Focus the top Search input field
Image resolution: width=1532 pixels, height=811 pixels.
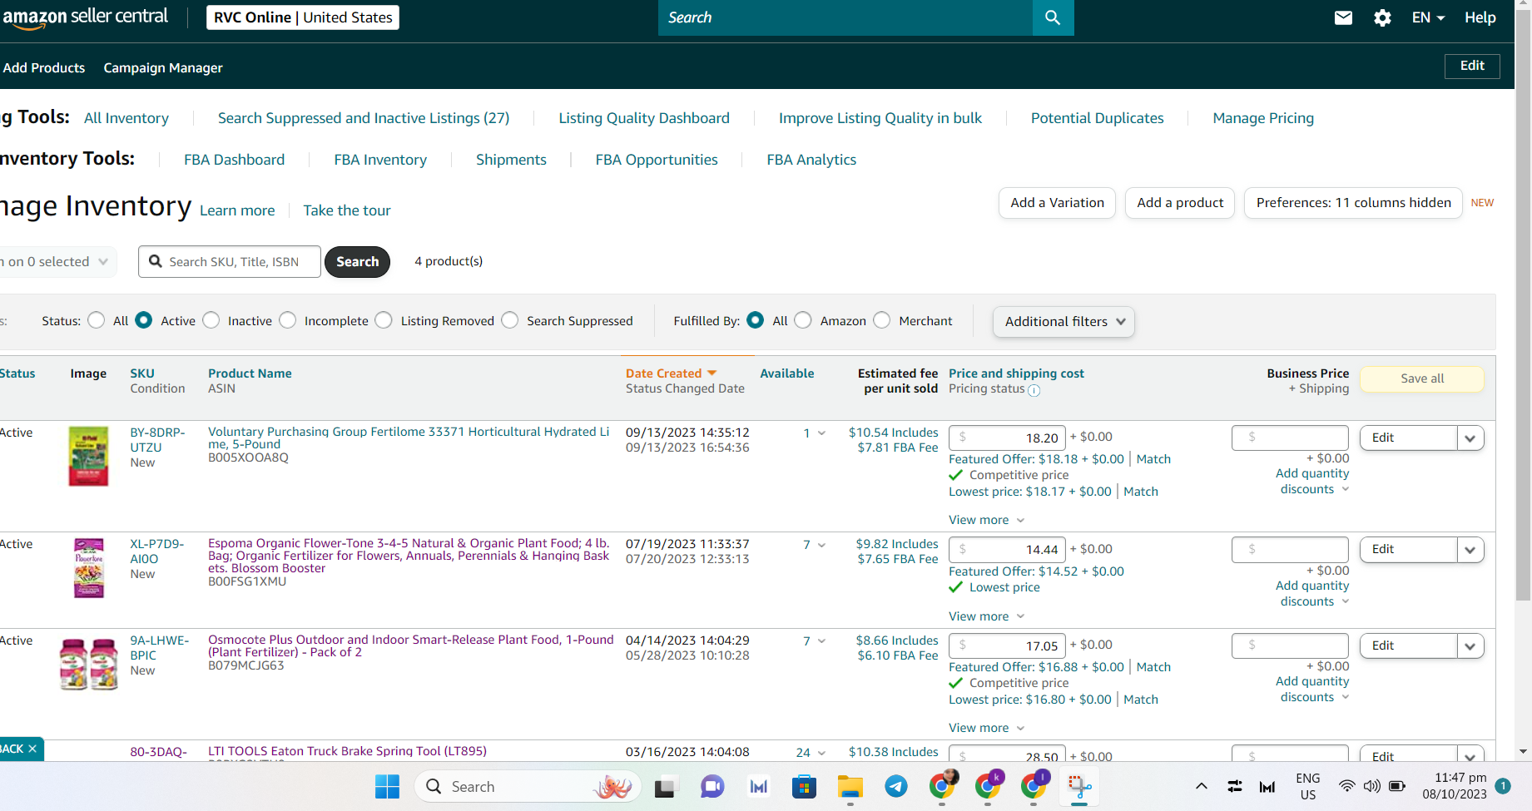click(x=845, y=17)
